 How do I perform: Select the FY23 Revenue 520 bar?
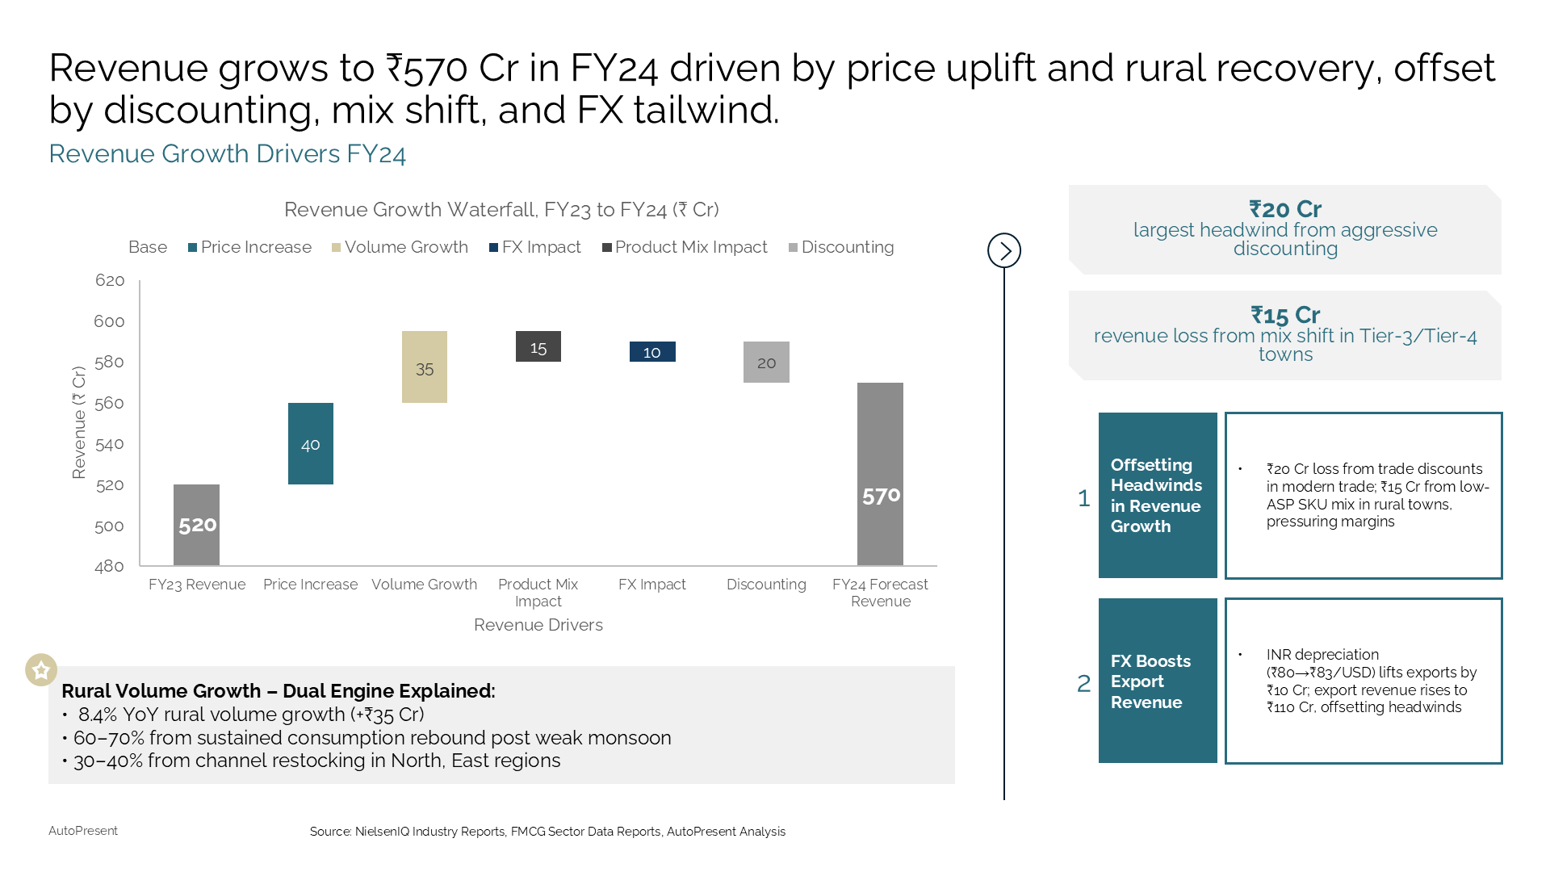pyautogui.click(x=196, y=524)
